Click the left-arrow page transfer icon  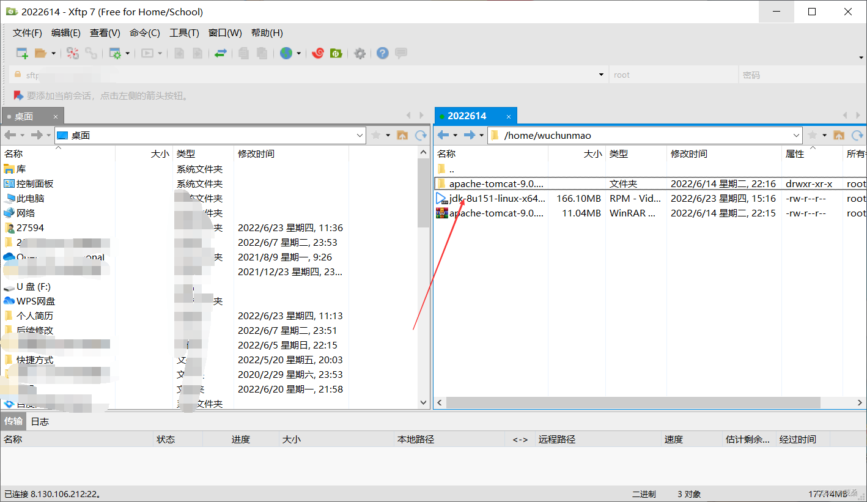coord(179,53)
